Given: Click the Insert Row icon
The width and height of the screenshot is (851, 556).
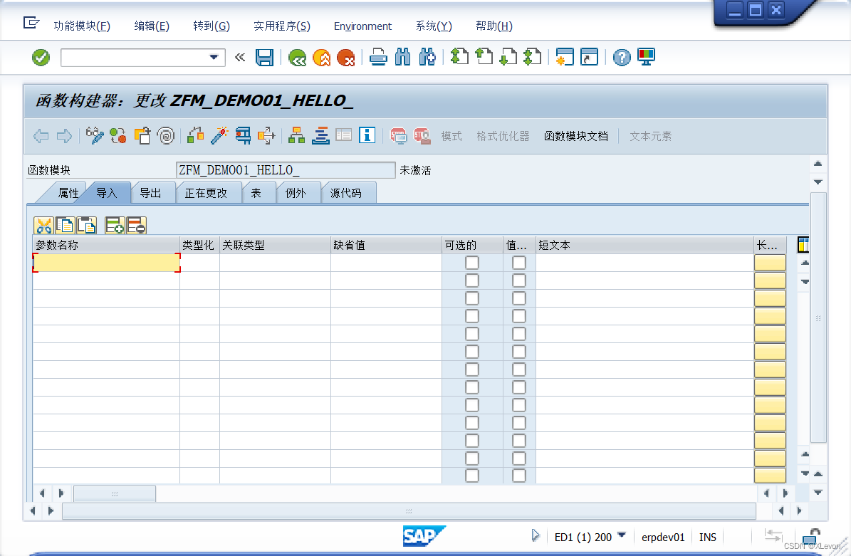Looking at the screenshot, I should 115,225.
